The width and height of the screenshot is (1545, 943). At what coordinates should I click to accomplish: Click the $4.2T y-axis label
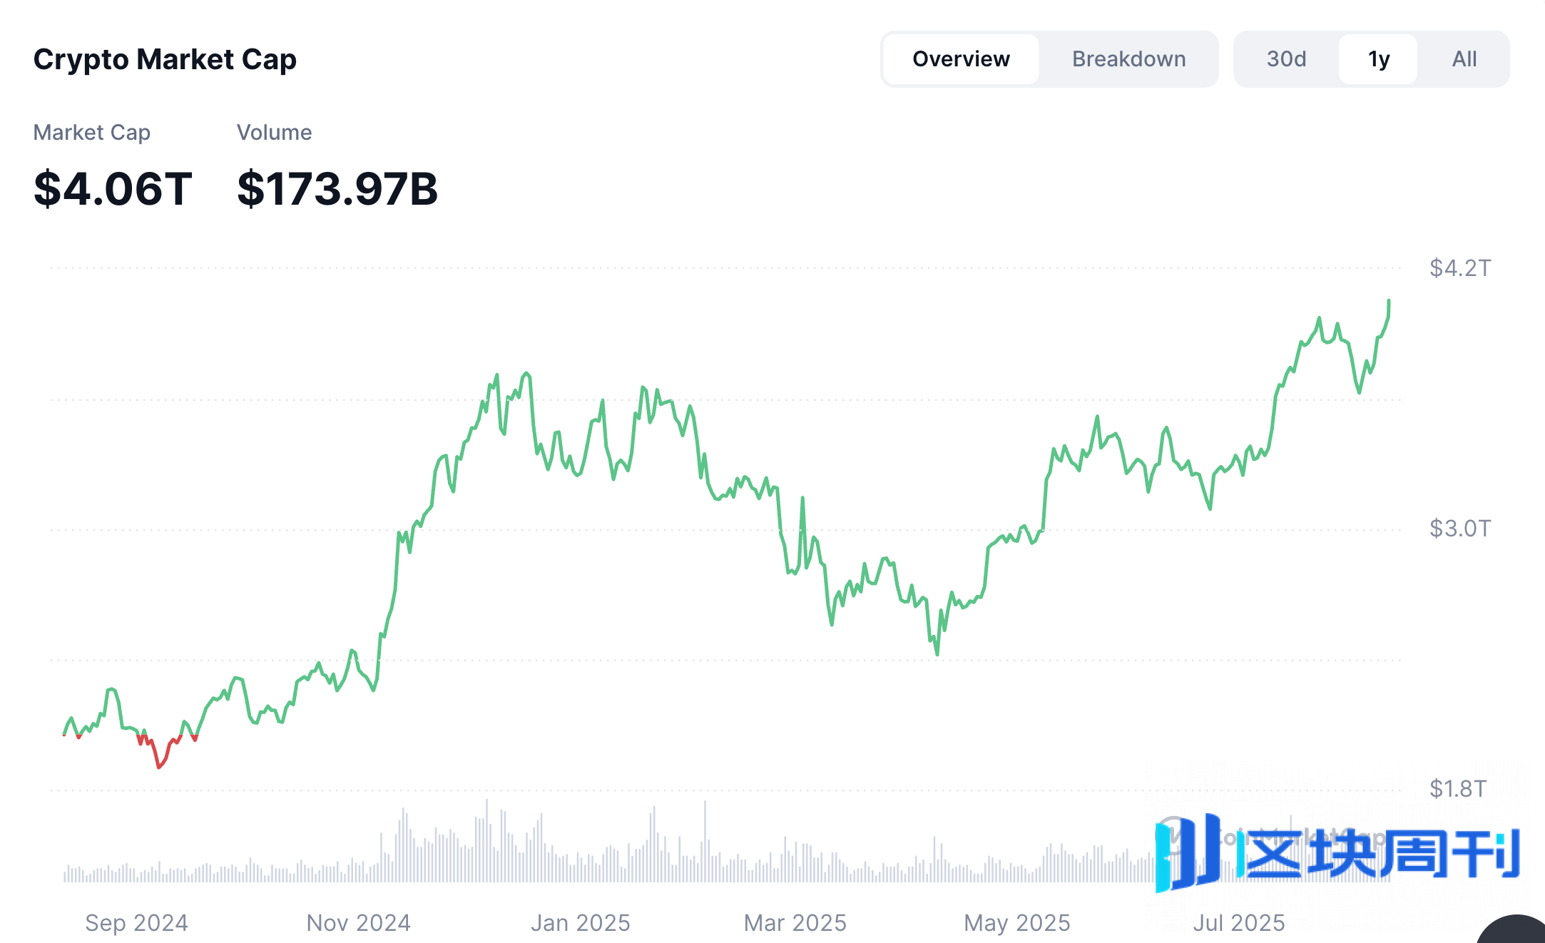click(1459, 268)
